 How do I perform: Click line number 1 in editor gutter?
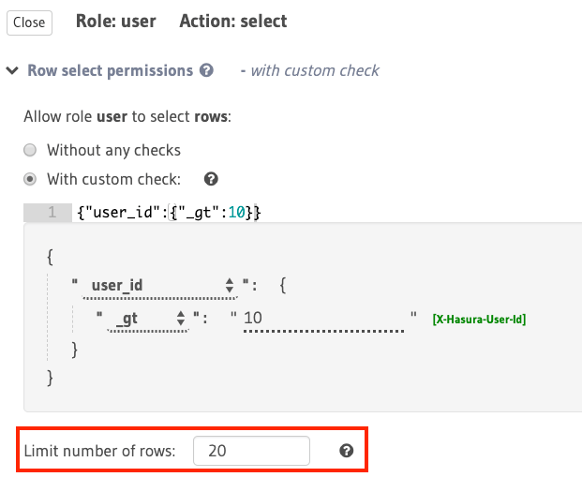52,213
